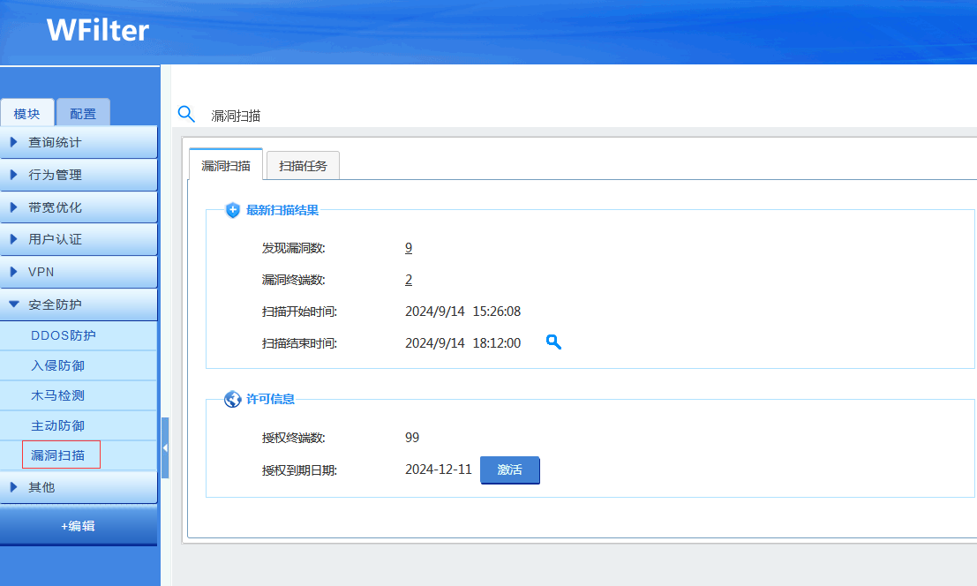This screenshot has width=977, height=586.
Task: Switch to the 扫描任务 tab
Action: (303, 165)
